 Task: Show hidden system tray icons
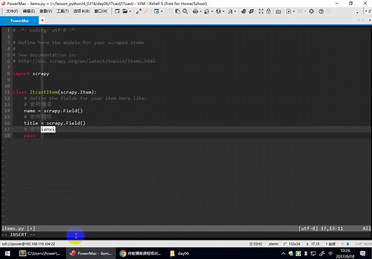tap(283, 253)
